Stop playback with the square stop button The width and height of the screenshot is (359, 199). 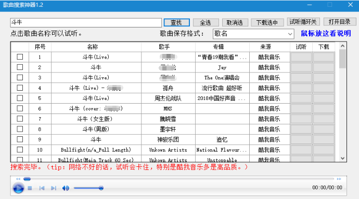click(30, 188)
